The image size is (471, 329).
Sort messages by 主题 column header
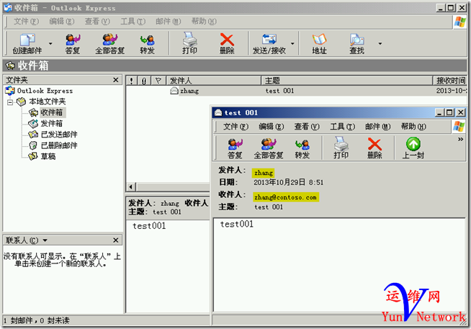pos(346,81)
